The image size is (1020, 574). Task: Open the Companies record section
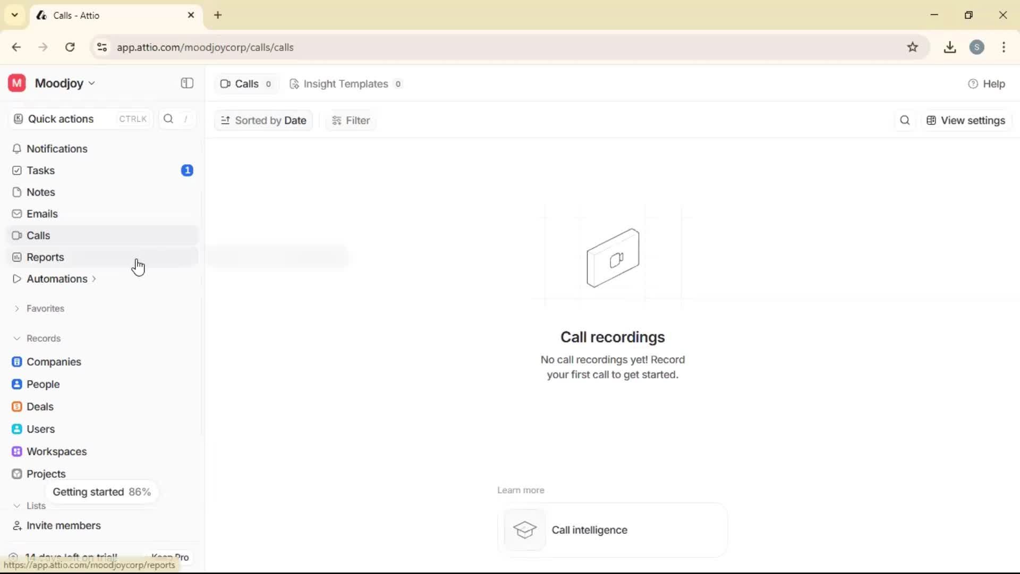(55, 362)
